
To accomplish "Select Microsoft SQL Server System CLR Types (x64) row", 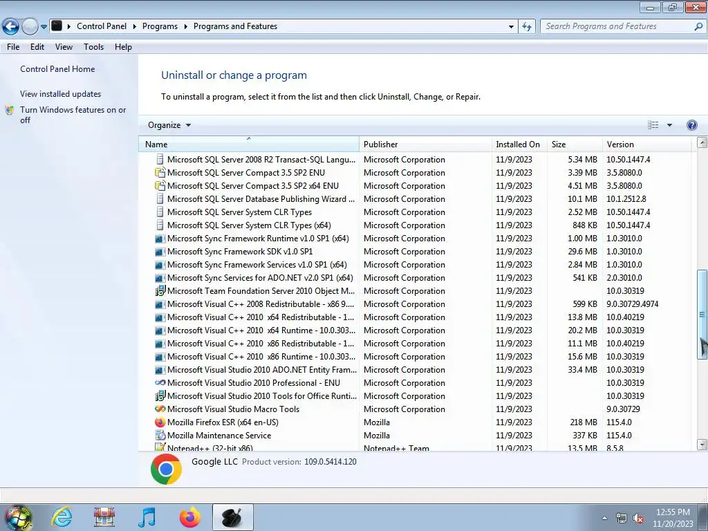I will coord(415,225).
